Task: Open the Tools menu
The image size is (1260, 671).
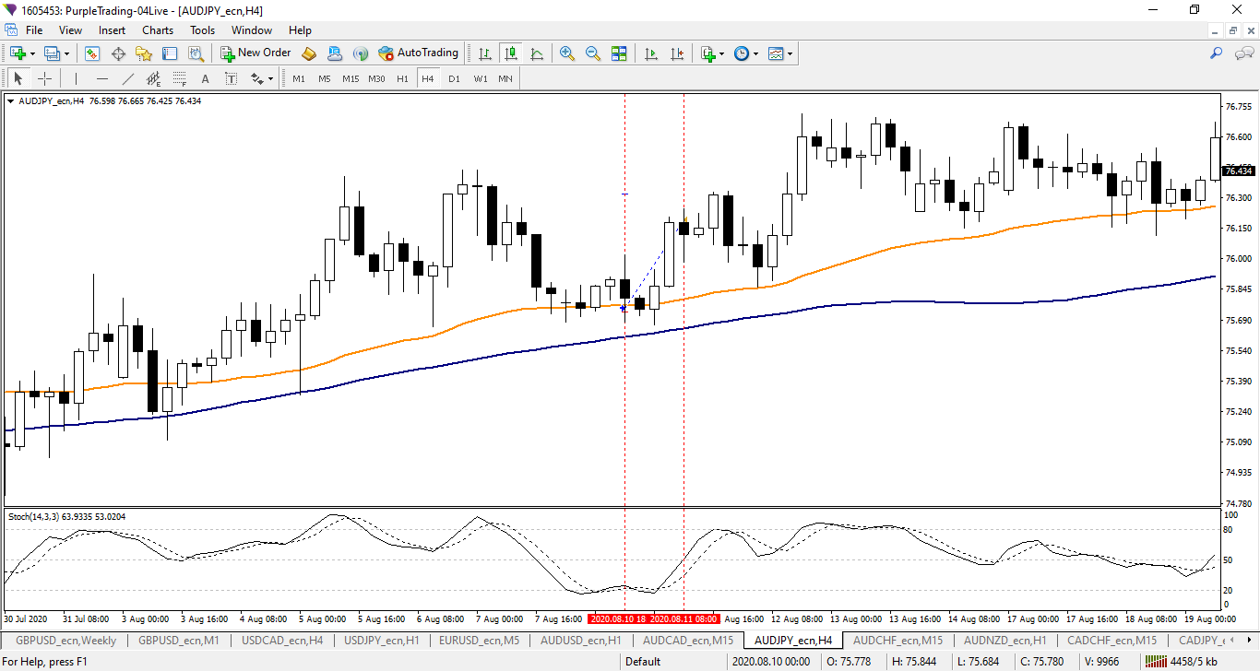Action: pos(202,30)
